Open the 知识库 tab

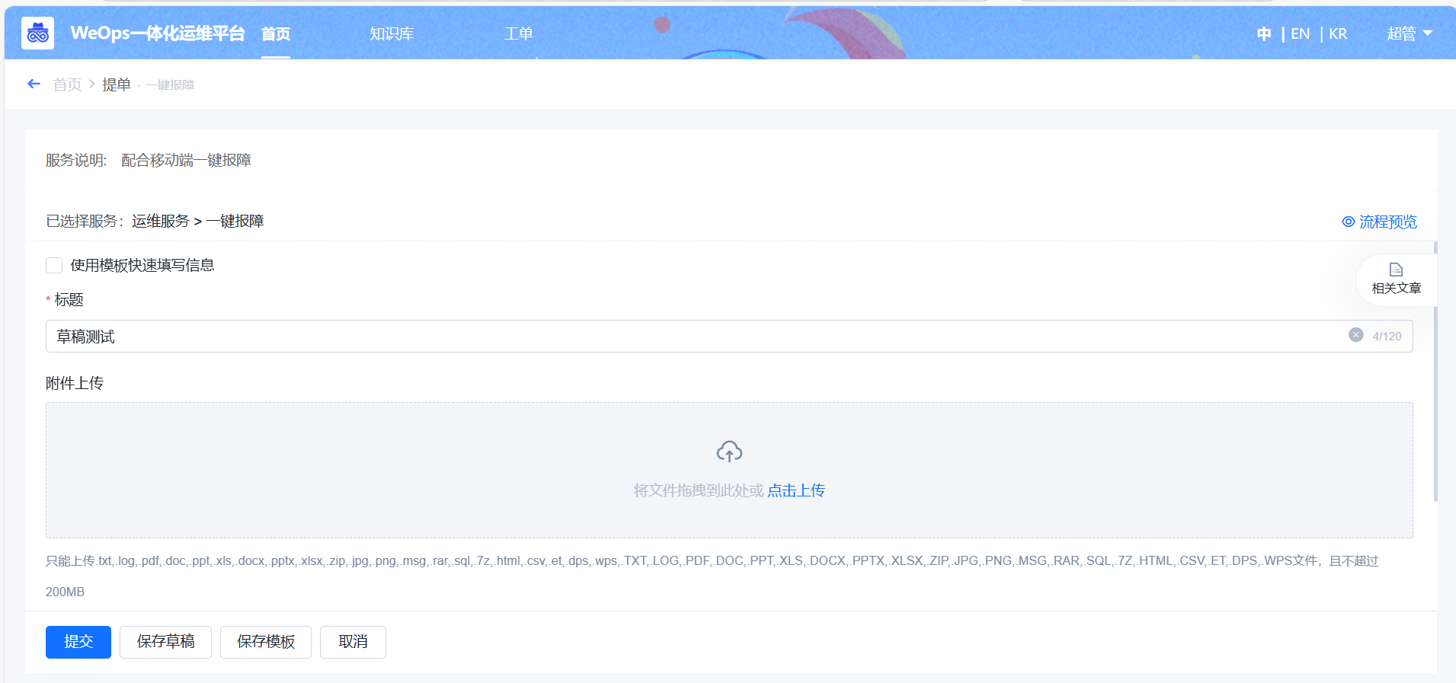[x=392, y=34]
